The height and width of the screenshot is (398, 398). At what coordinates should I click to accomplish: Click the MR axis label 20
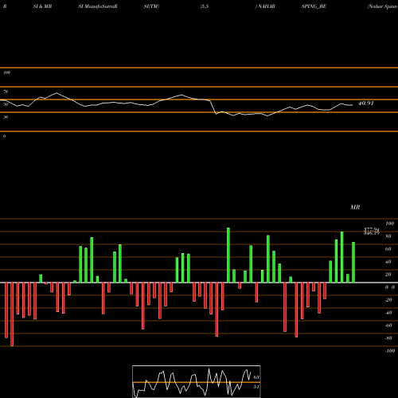[x=388, y=275]
